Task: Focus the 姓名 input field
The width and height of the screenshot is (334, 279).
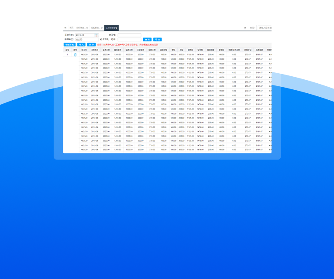Action: click(x=129, y=39)
